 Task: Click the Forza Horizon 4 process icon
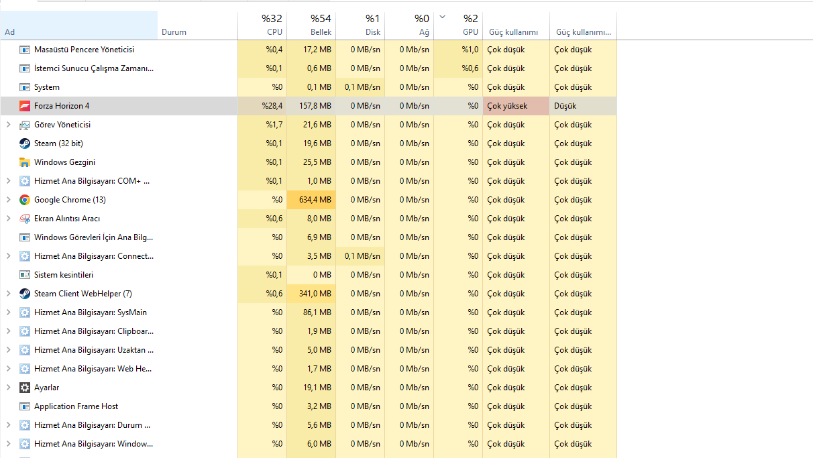pyautogui.click(x=25, y=106)
